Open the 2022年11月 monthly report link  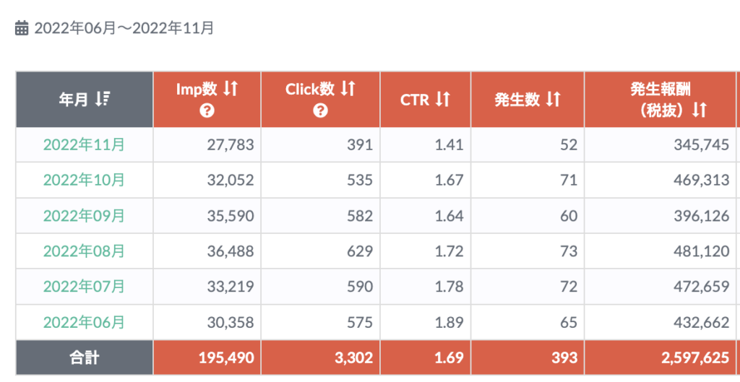[x=84, y=144]
